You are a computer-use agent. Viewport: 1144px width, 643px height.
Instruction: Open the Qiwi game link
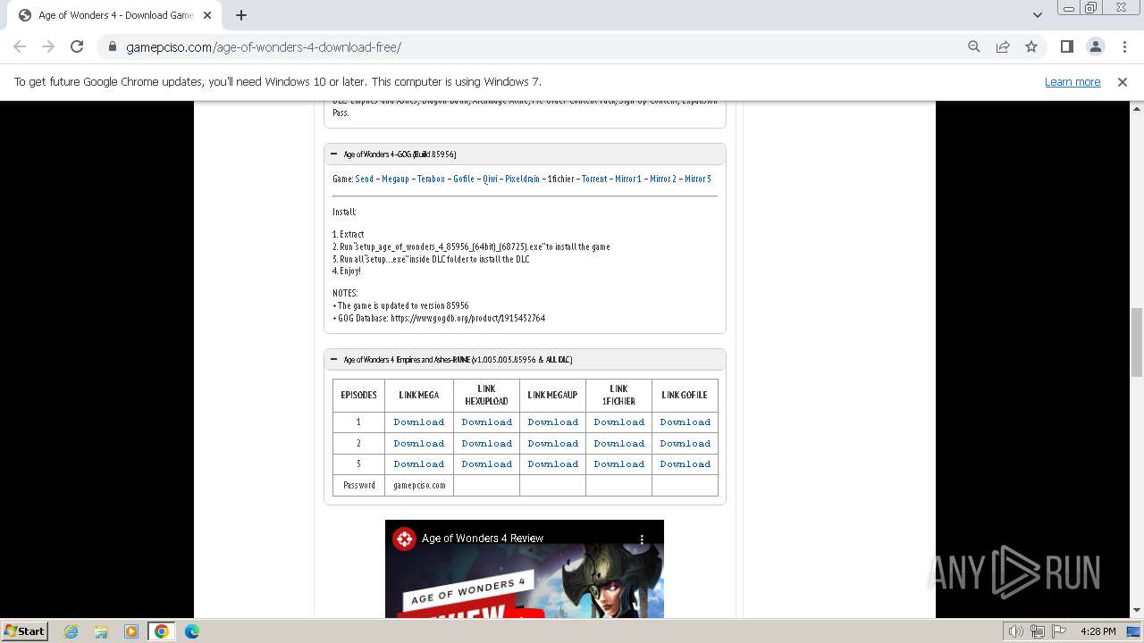[x=491, y=179]
